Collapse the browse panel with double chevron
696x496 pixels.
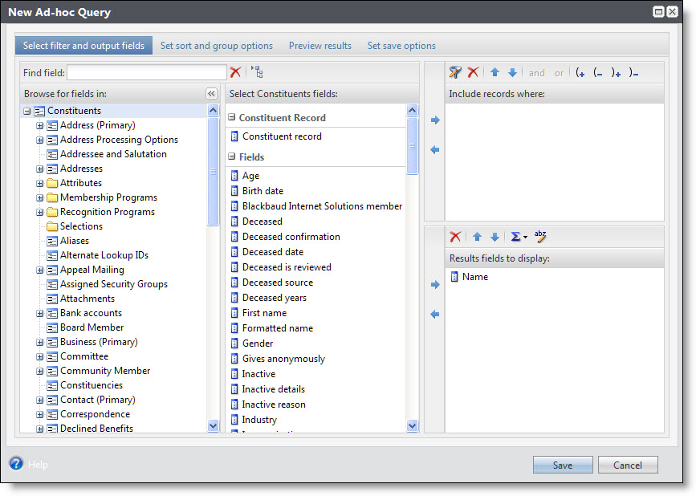(x=212, y=94)
